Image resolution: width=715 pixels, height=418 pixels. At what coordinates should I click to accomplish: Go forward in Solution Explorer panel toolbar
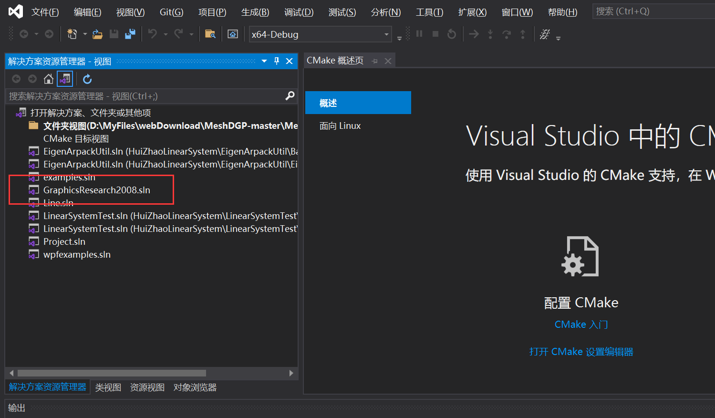32,79
